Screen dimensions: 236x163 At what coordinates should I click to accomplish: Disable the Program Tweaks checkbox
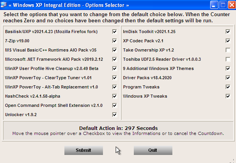click(x=228, y=87)
